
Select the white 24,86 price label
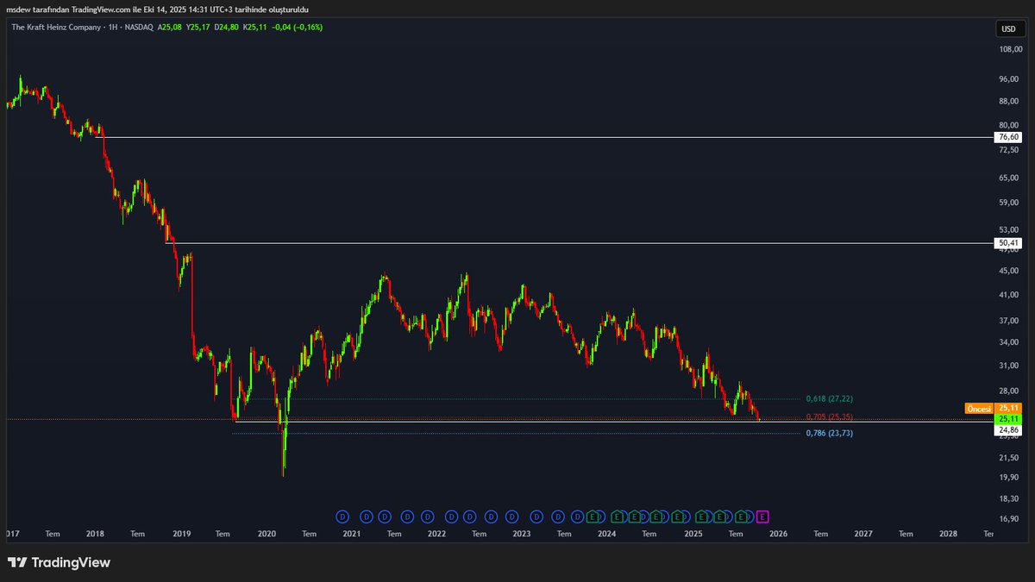pyautogui.click(x=1007, y=429)
